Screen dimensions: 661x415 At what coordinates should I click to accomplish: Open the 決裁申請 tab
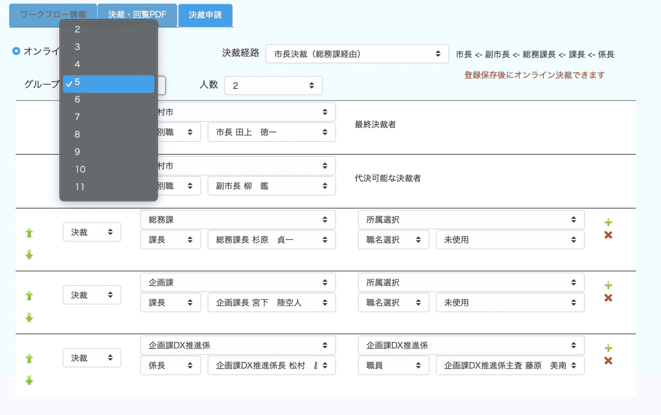(x=205, y=15)
